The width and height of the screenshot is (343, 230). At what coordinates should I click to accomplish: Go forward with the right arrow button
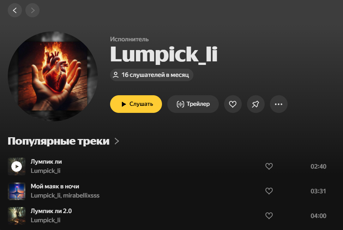pos(32,10)
